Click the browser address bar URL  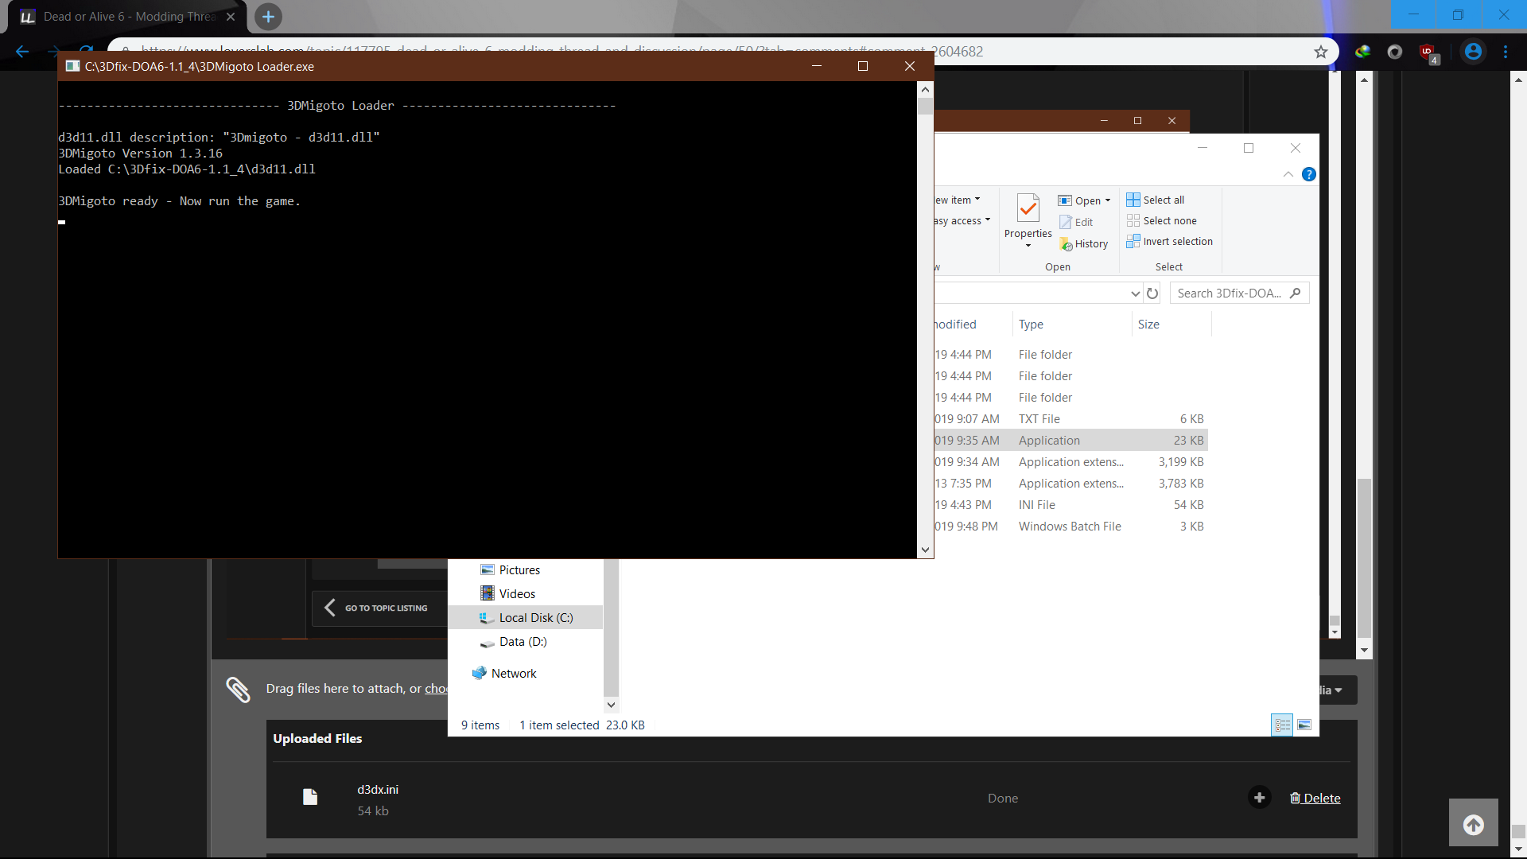pyautogui.click(x=562, y=52)
